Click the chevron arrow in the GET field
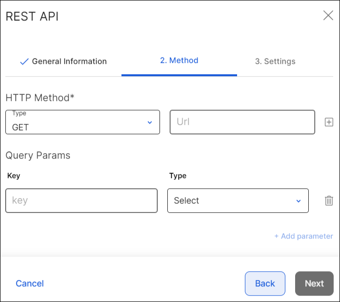 coord(150,122)
